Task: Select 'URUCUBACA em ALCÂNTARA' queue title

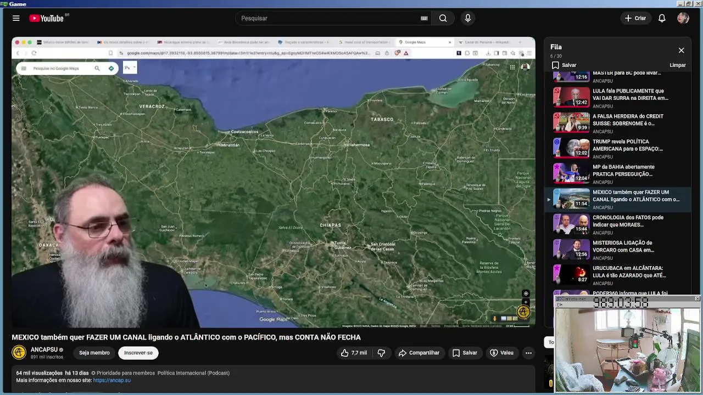Action: [629, 271]
